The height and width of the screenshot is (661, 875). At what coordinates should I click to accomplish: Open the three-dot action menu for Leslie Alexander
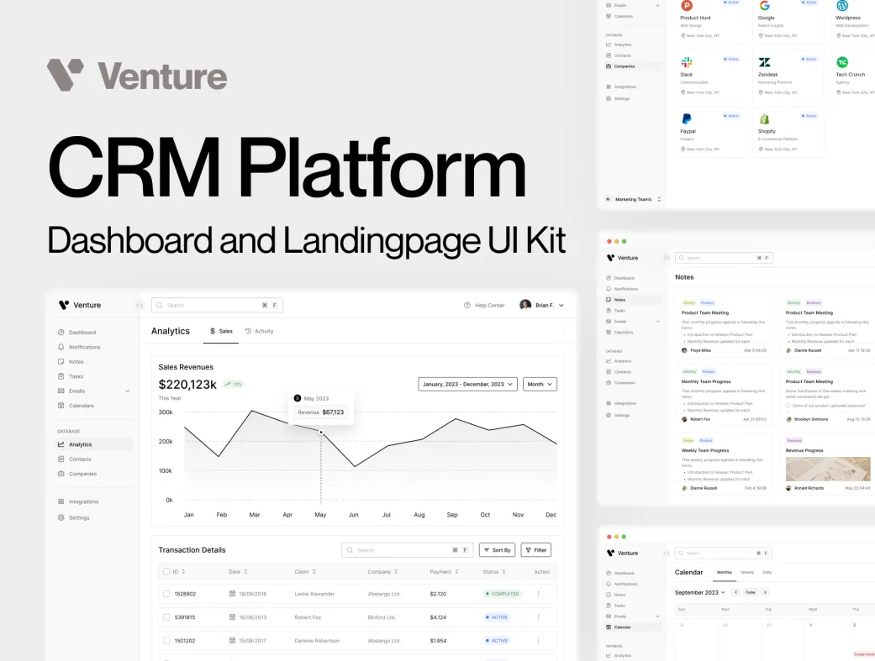pos(539,594)
